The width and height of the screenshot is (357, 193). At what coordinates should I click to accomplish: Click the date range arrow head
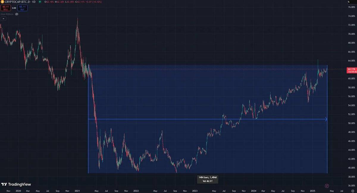326,119
